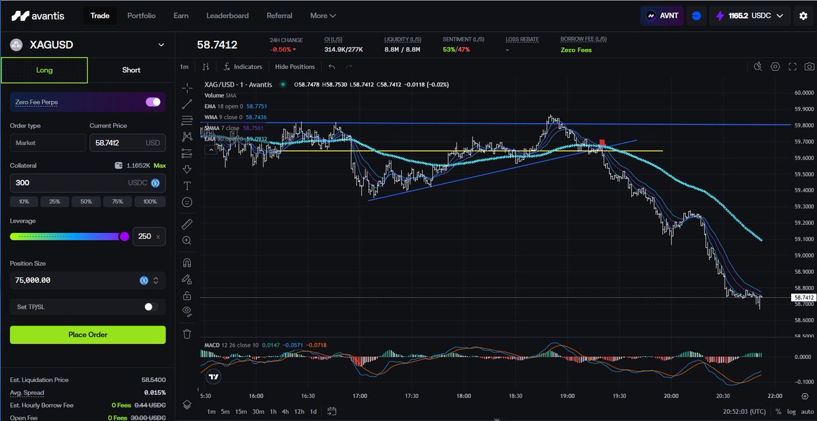Screen dimensions: 817x421
Task: Click the TradingView logo on the chart
Action: (214, 376)
